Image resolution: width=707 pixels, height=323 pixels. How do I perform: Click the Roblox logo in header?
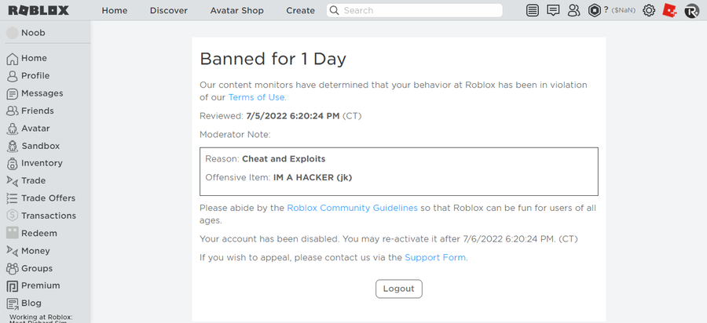point(38,10)
